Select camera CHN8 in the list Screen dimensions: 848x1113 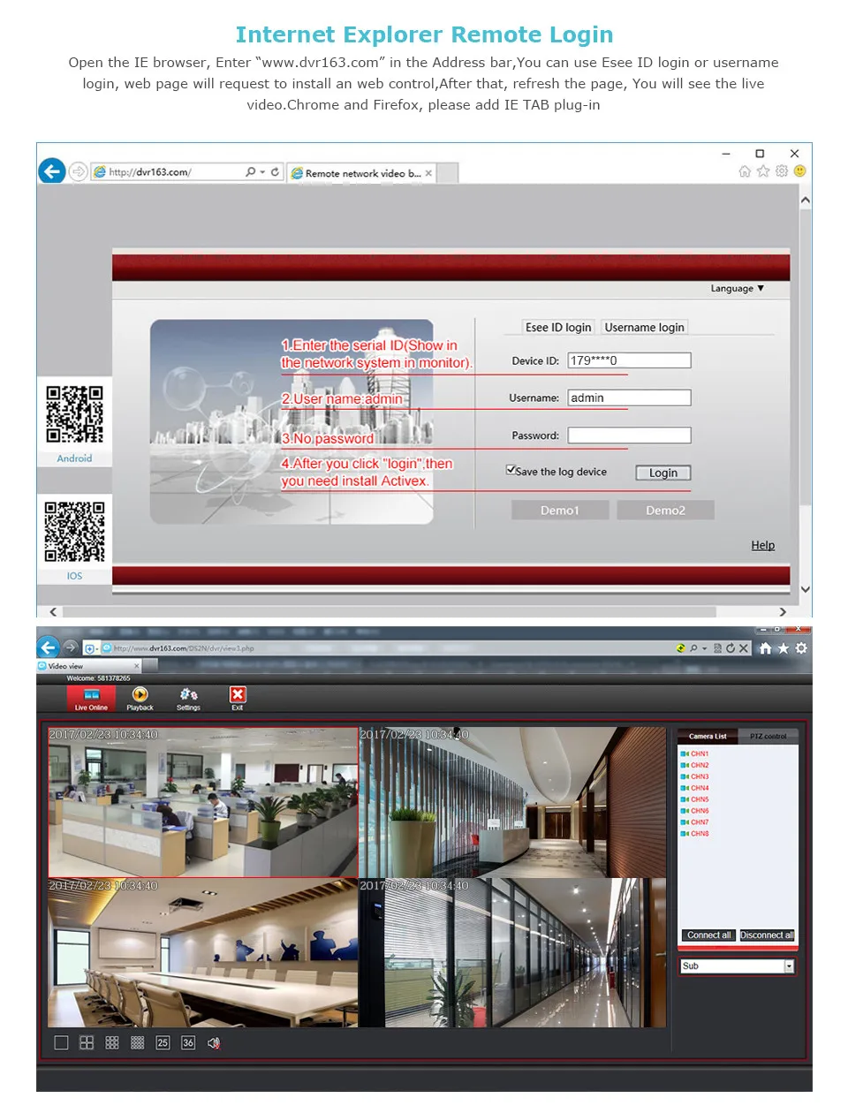(x=695, y=834)
